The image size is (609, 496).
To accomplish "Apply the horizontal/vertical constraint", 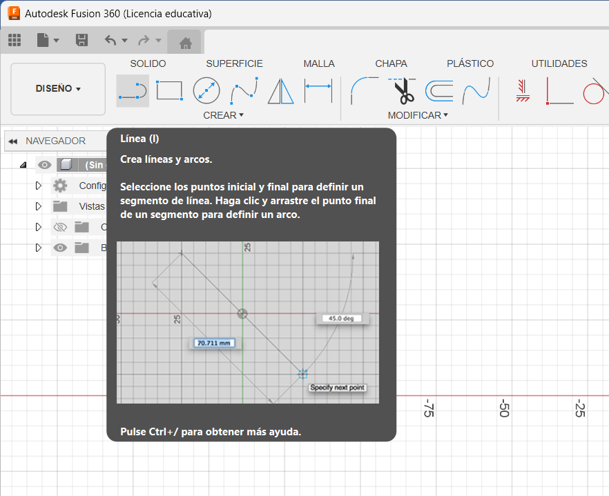I will click(560, 91).
